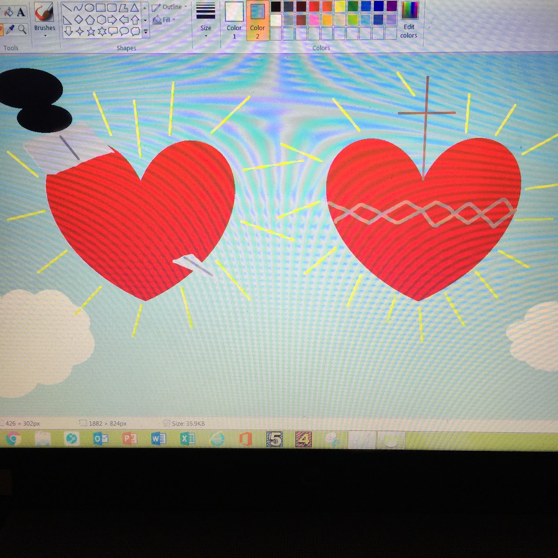Activate the Color 1 button

(234, 20)
